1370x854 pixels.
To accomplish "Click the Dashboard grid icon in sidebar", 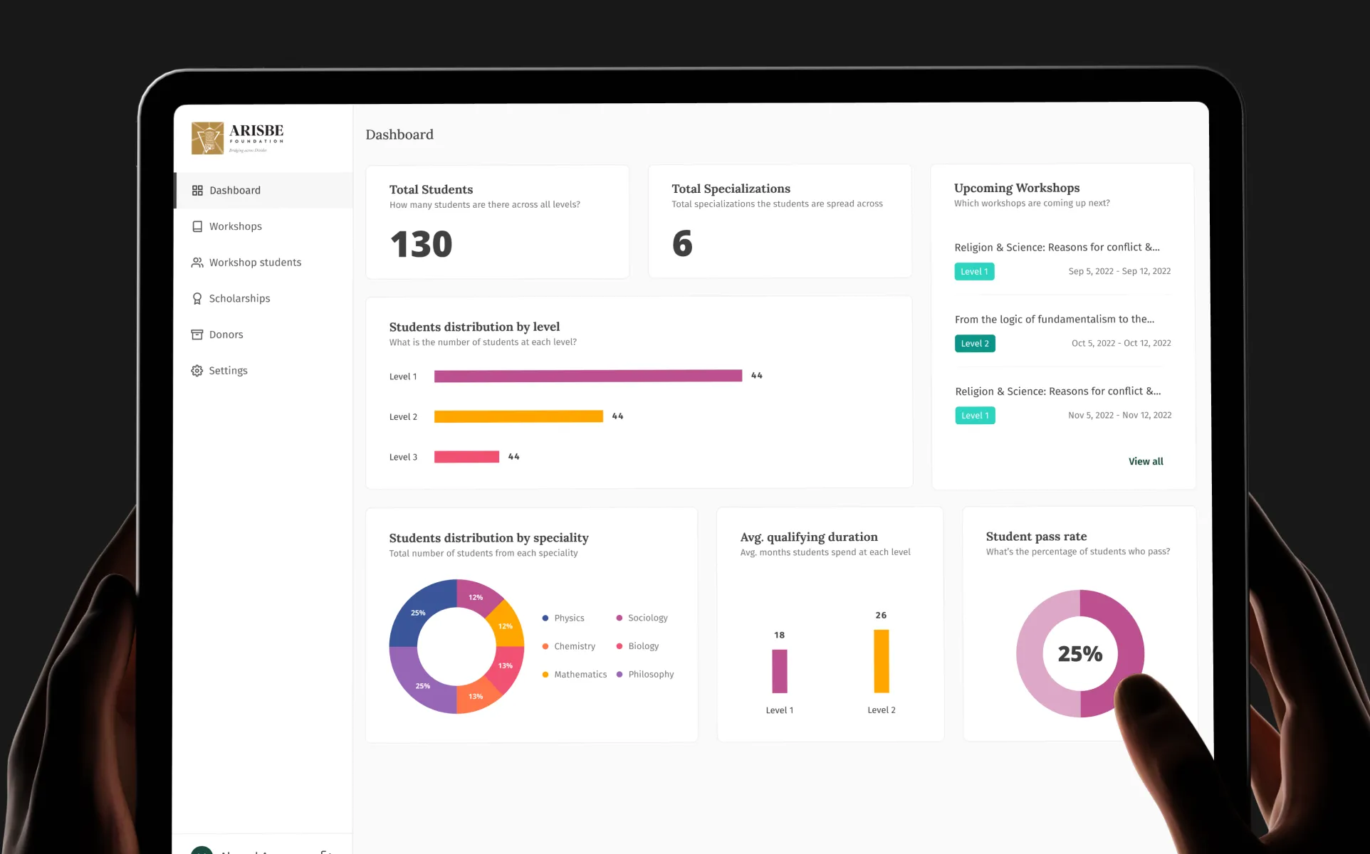I will (197, 191).
